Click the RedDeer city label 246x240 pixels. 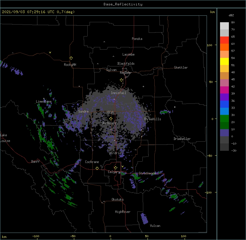pyautogui.click(x=126, y=73)
